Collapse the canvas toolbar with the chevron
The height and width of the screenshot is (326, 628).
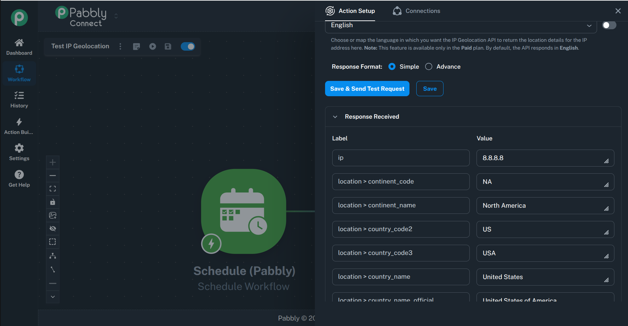tap(53, 297)
